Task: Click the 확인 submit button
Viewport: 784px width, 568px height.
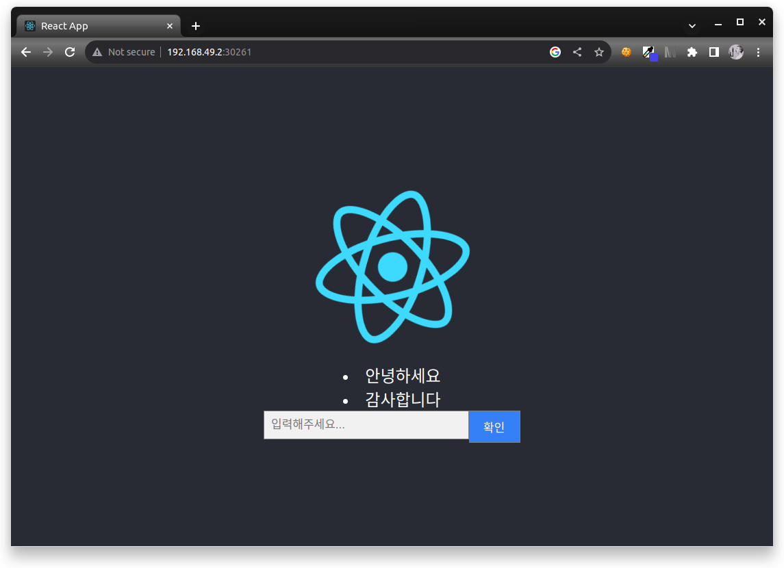Action: 494,426
